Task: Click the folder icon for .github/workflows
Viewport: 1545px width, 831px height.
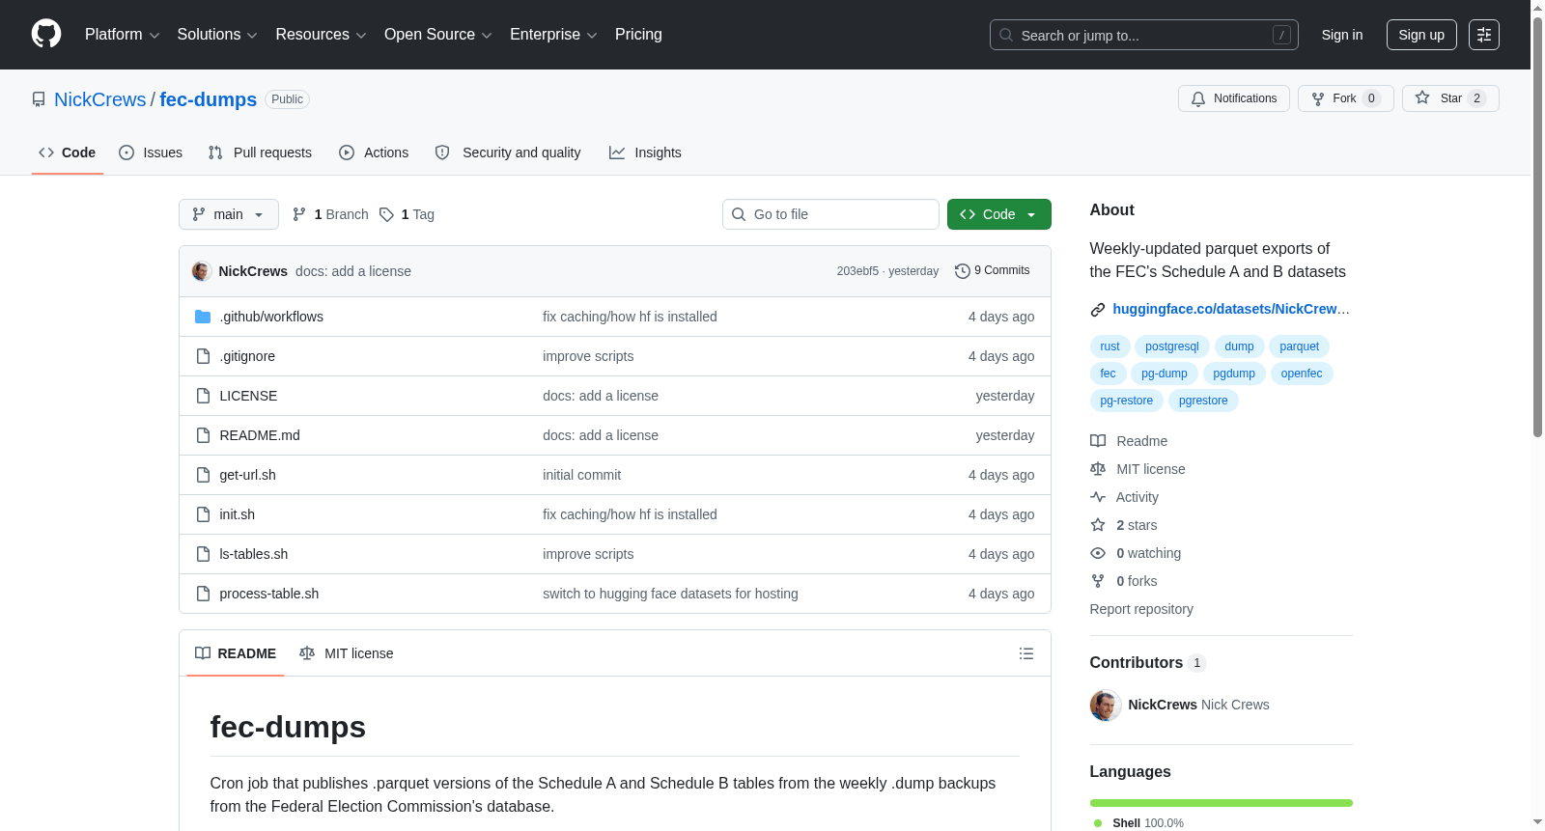Action: click(x=203, y=317)
